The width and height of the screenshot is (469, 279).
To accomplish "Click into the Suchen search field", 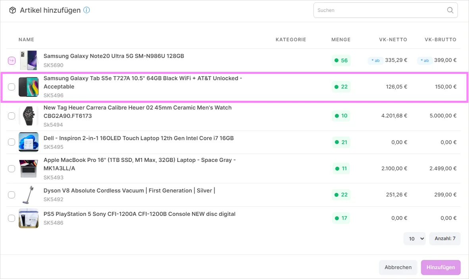I will click(386, 10).
